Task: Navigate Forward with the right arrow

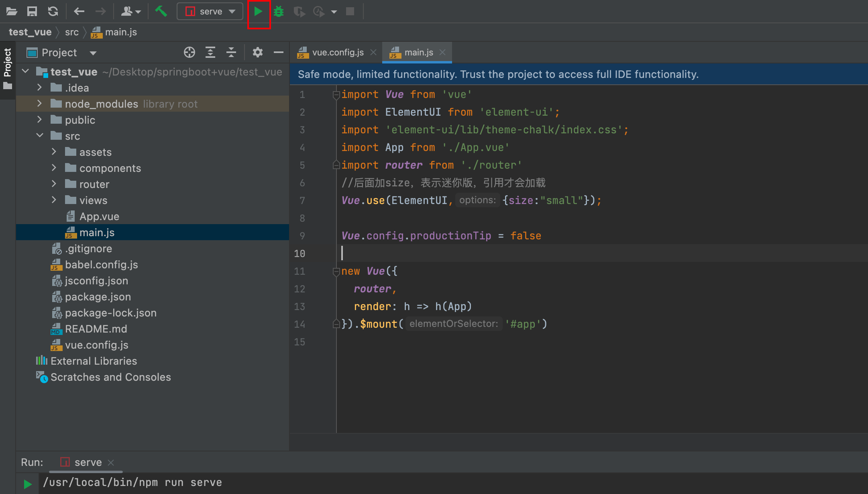Action: click(x=100, y=11)
